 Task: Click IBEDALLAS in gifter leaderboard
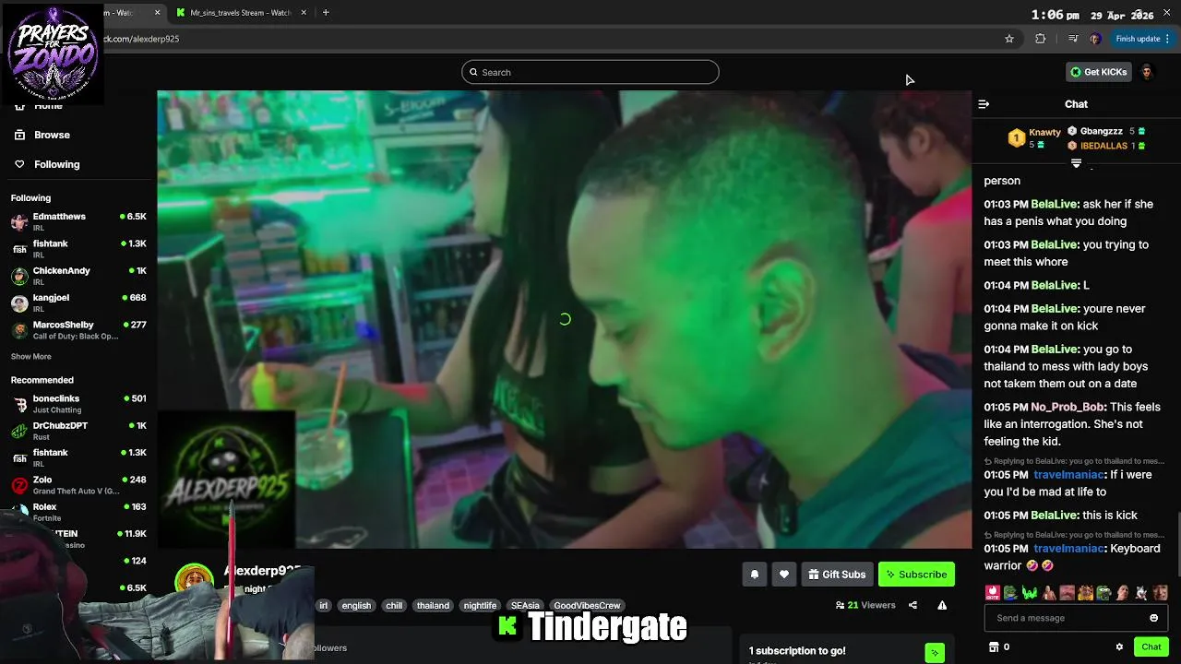[1103, 146]
